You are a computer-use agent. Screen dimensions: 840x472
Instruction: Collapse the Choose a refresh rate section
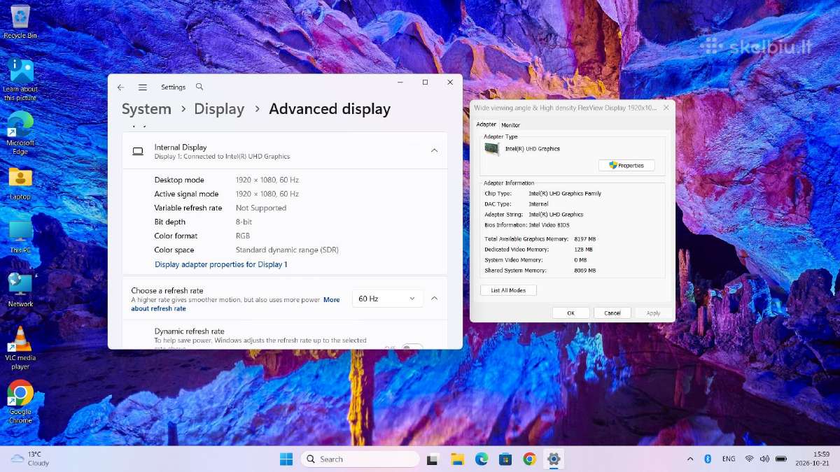tap(434, 299)
